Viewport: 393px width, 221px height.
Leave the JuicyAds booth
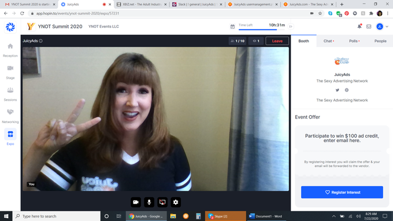[277, 41]
